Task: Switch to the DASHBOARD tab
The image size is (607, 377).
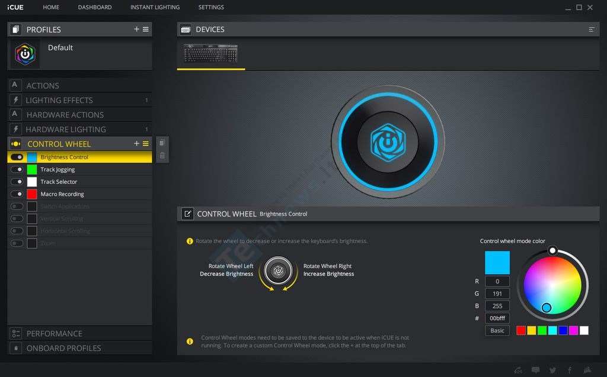Action: pyautogui.click(x=95, y=7)
